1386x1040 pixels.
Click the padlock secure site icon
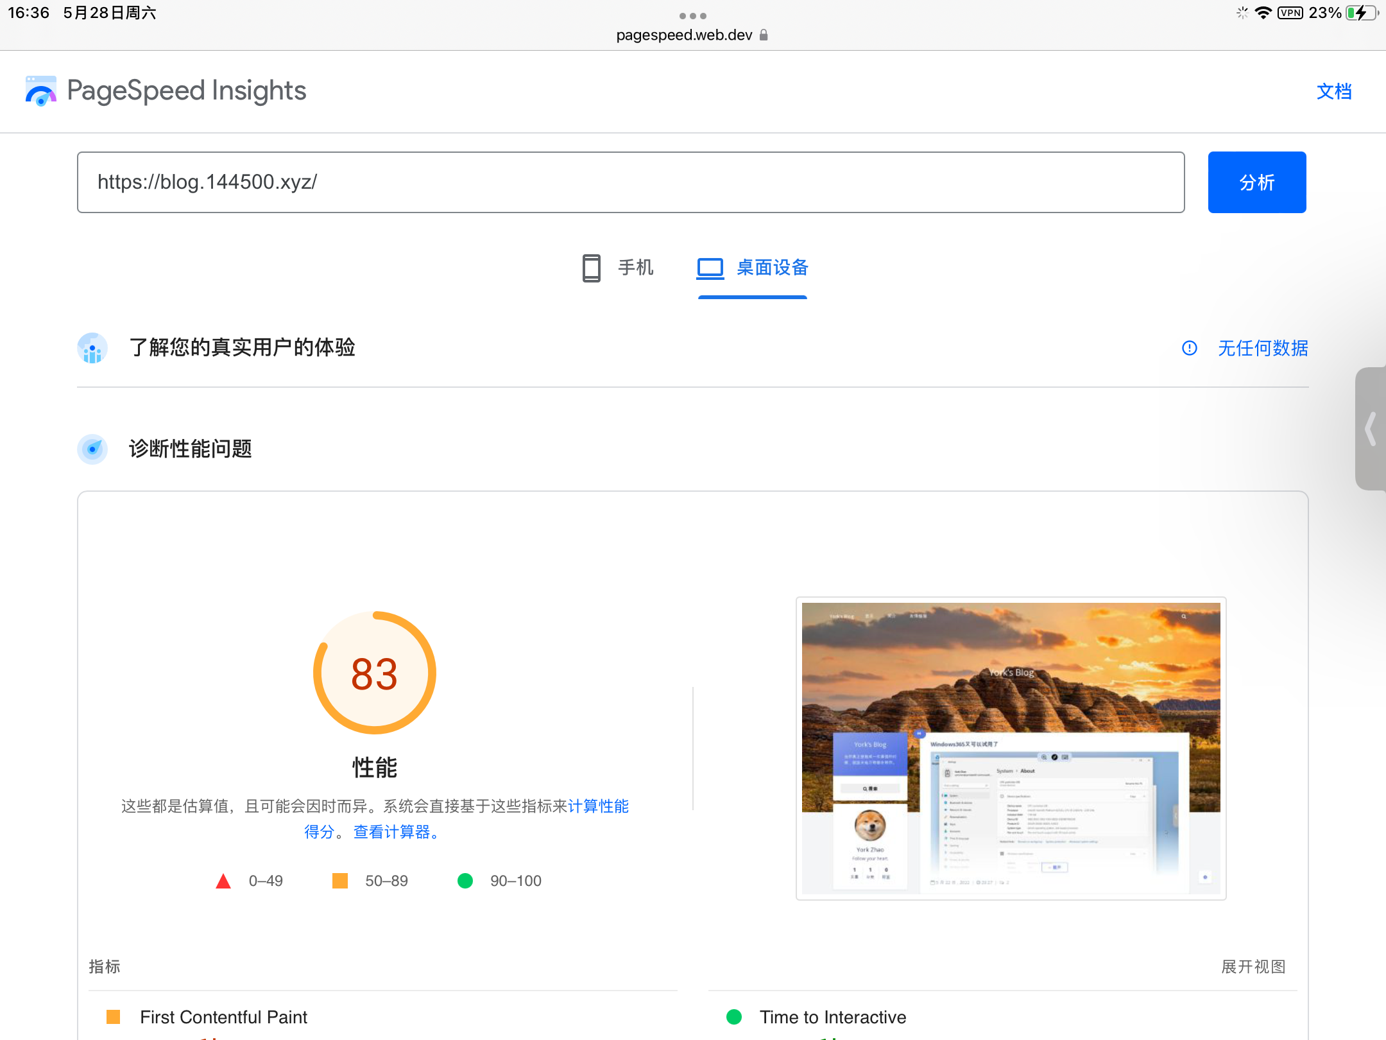(x=764, y=35)
